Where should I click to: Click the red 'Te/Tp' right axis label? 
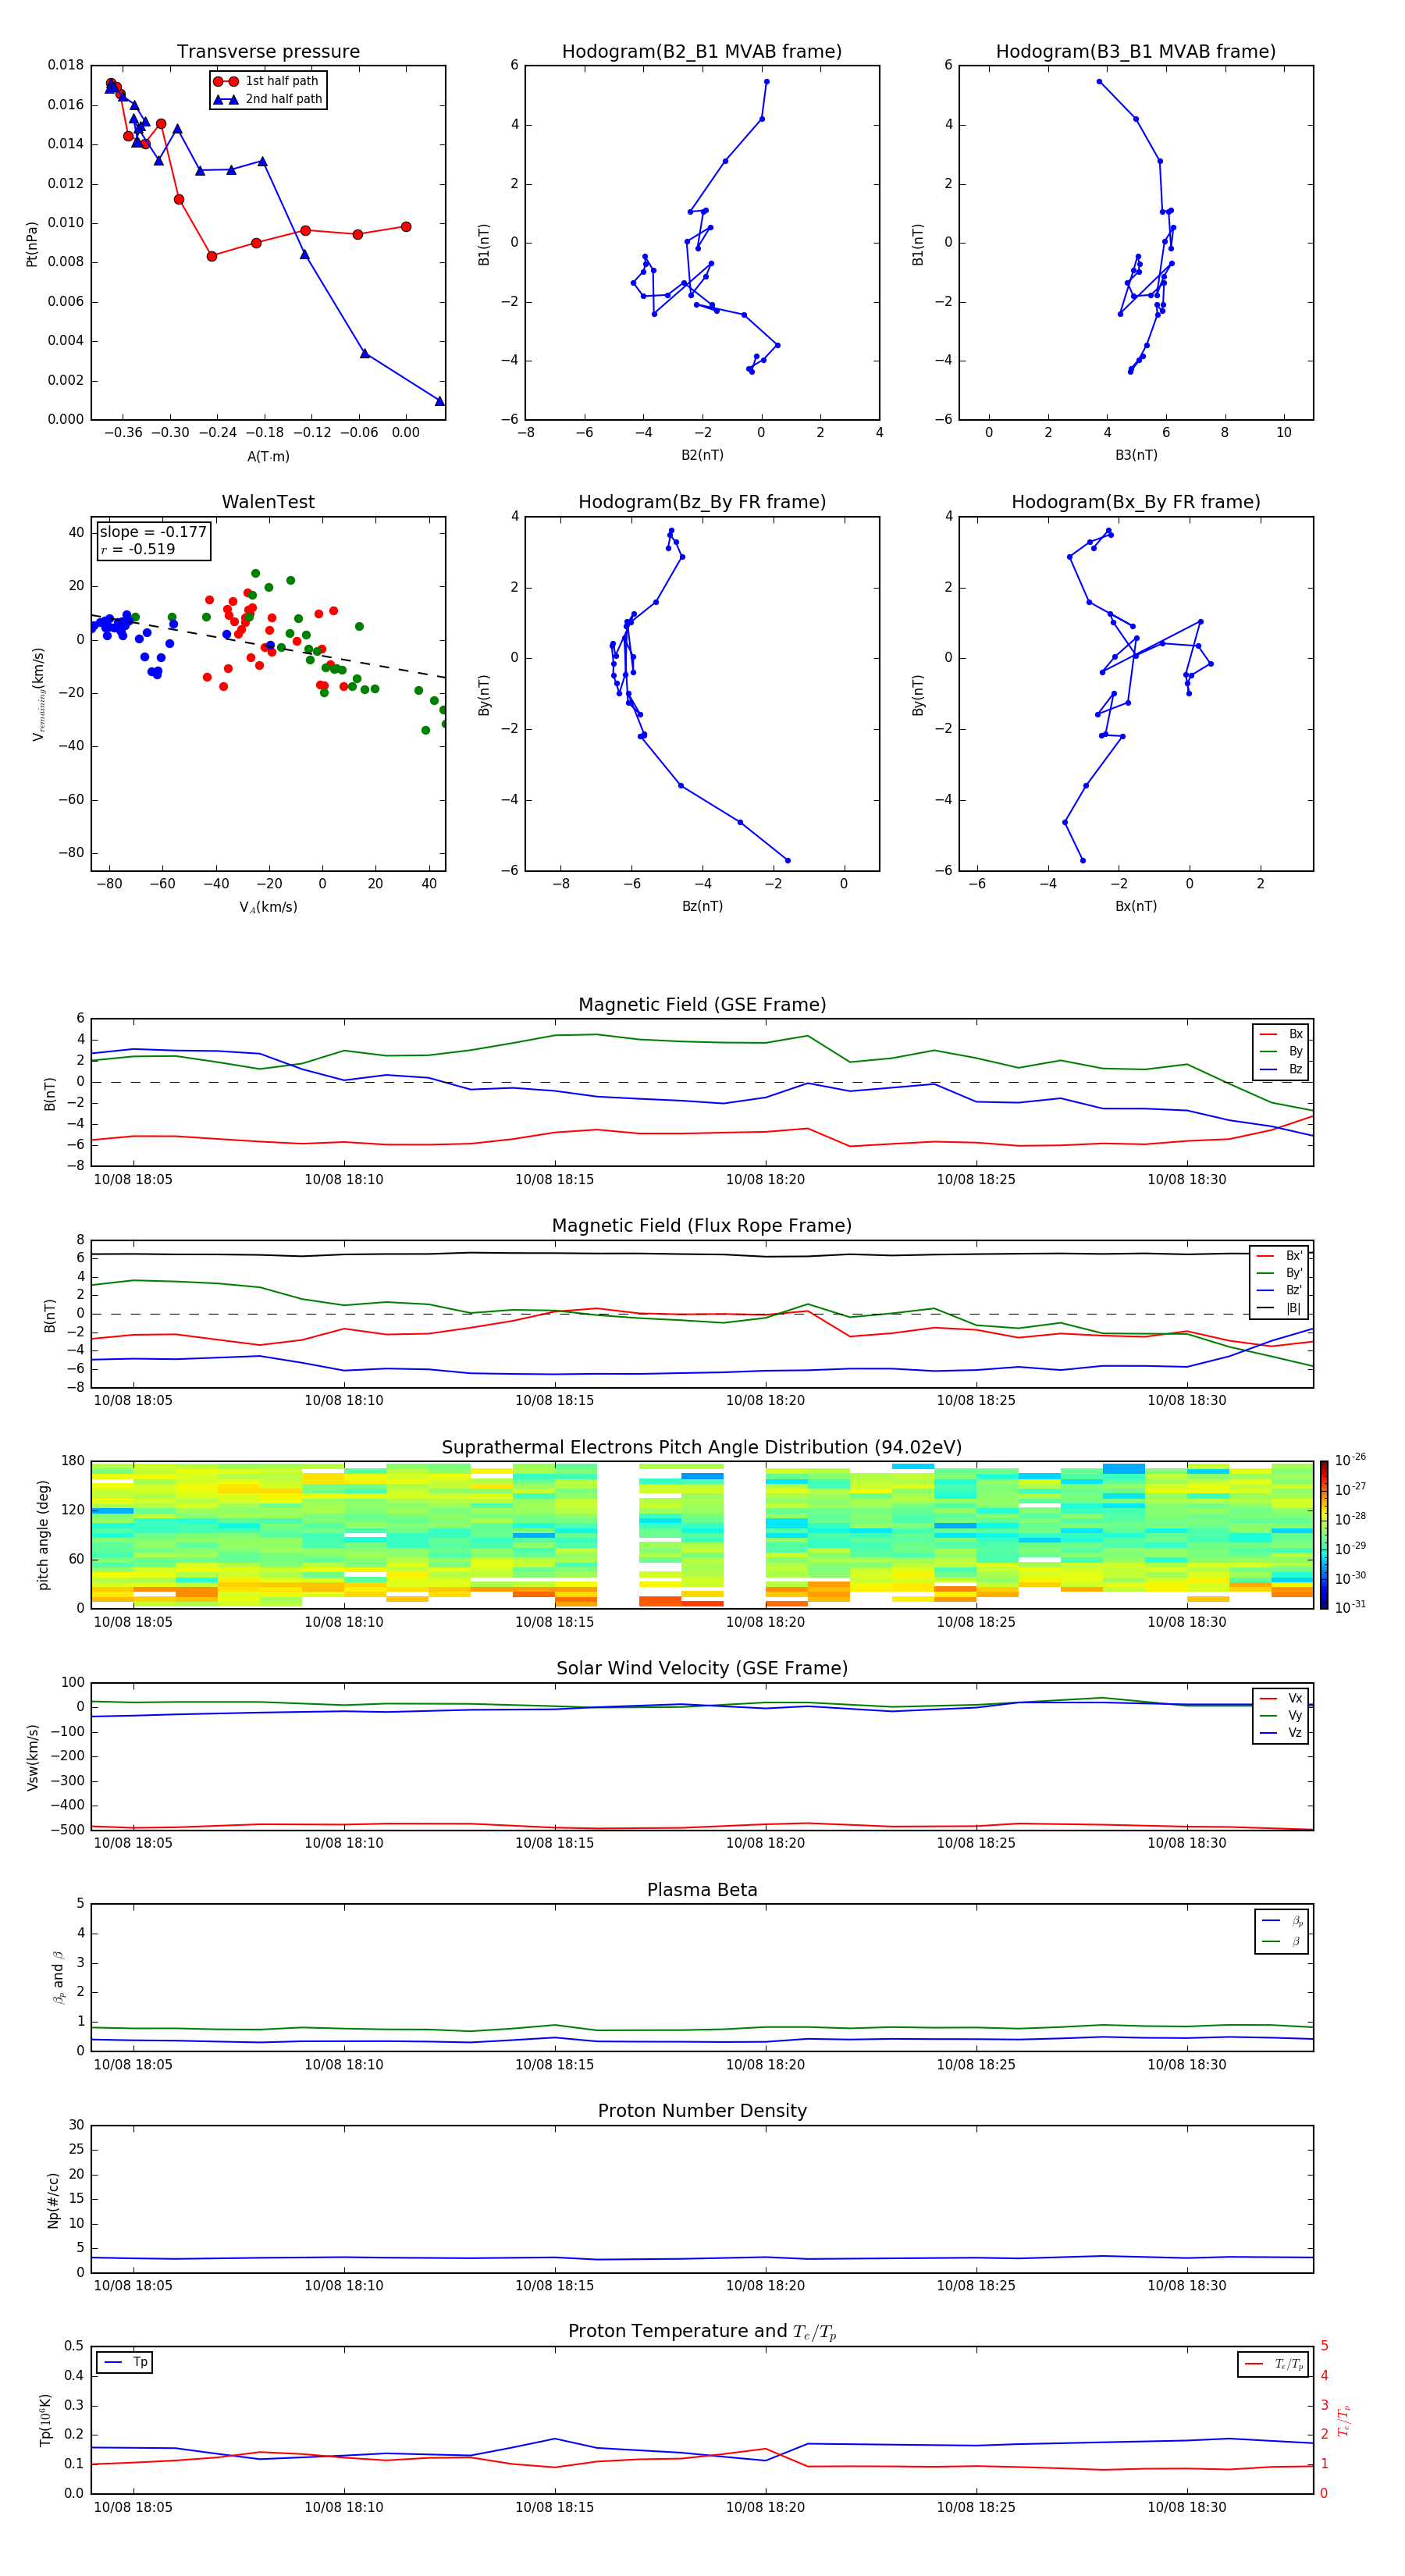click(1344, 2420)
